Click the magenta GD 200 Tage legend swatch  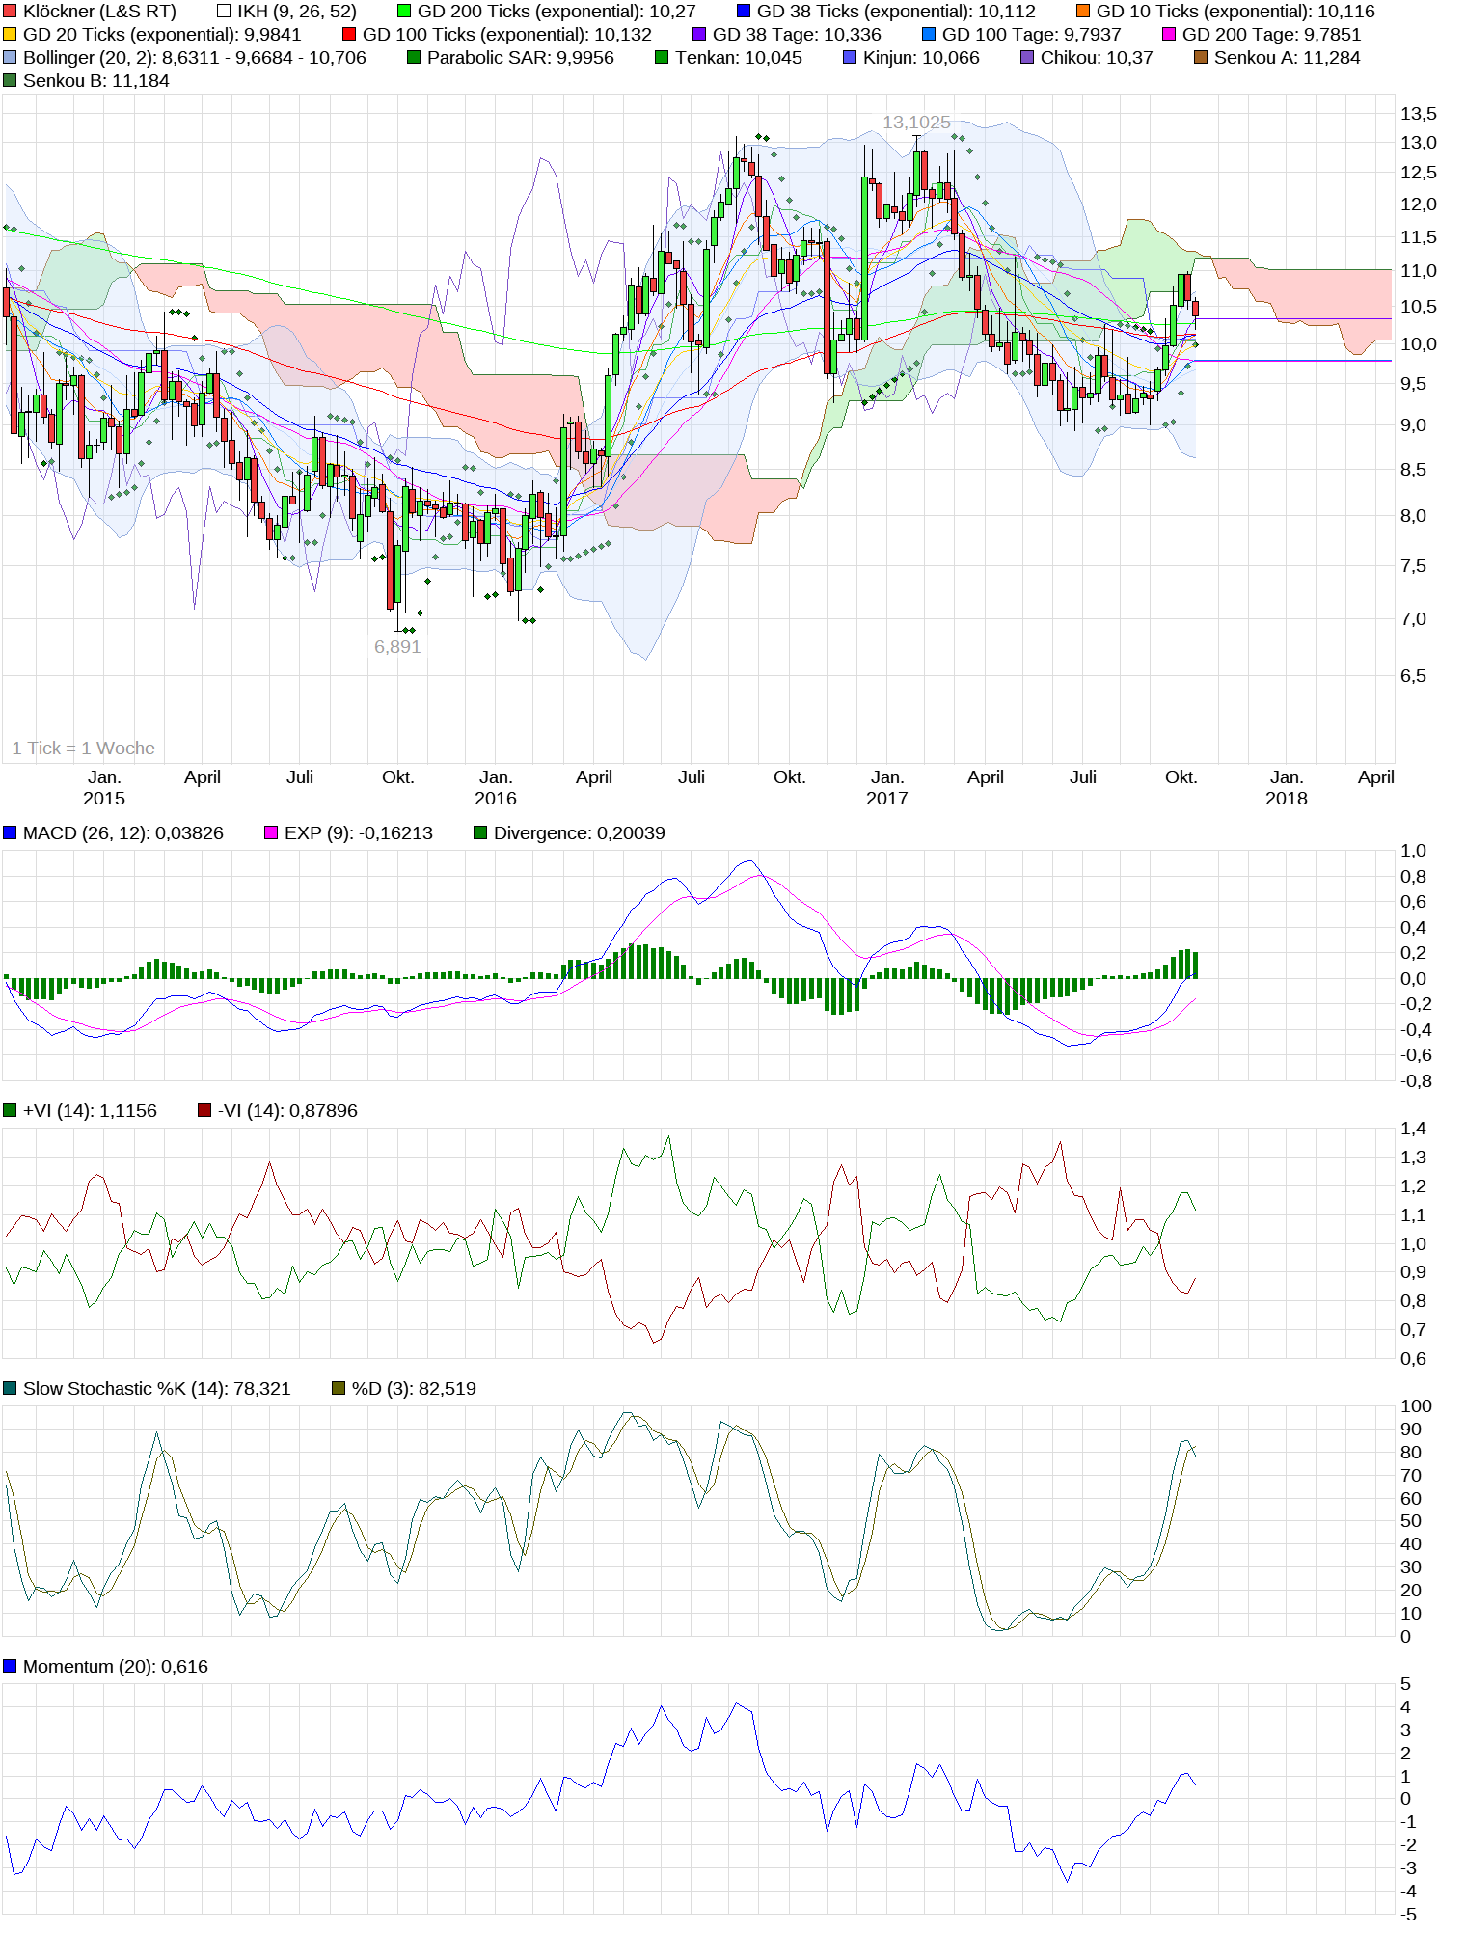click(x=1169, y=35)
